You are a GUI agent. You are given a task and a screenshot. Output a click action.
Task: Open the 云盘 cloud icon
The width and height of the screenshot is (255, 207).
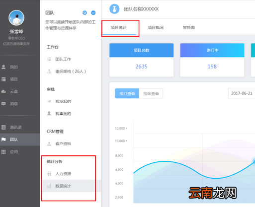tap(3, 91)
